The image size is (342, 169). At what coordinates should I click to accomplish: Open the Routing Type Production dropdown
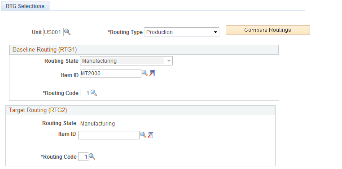[182, 32]
